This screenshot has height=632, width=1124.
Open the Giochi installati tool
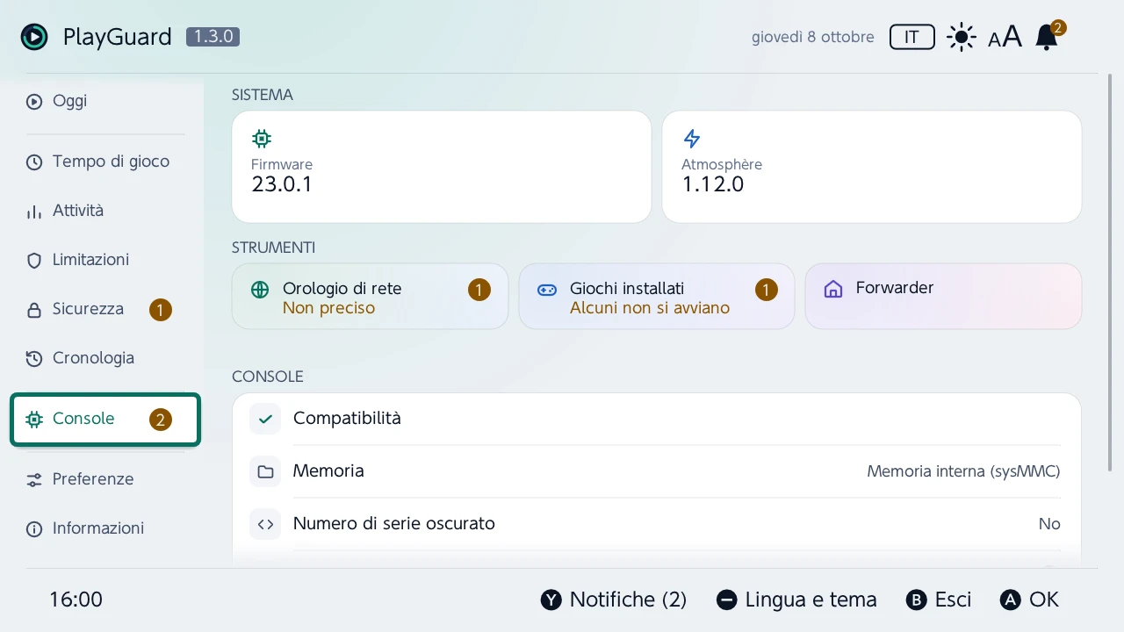pos(657,297)
